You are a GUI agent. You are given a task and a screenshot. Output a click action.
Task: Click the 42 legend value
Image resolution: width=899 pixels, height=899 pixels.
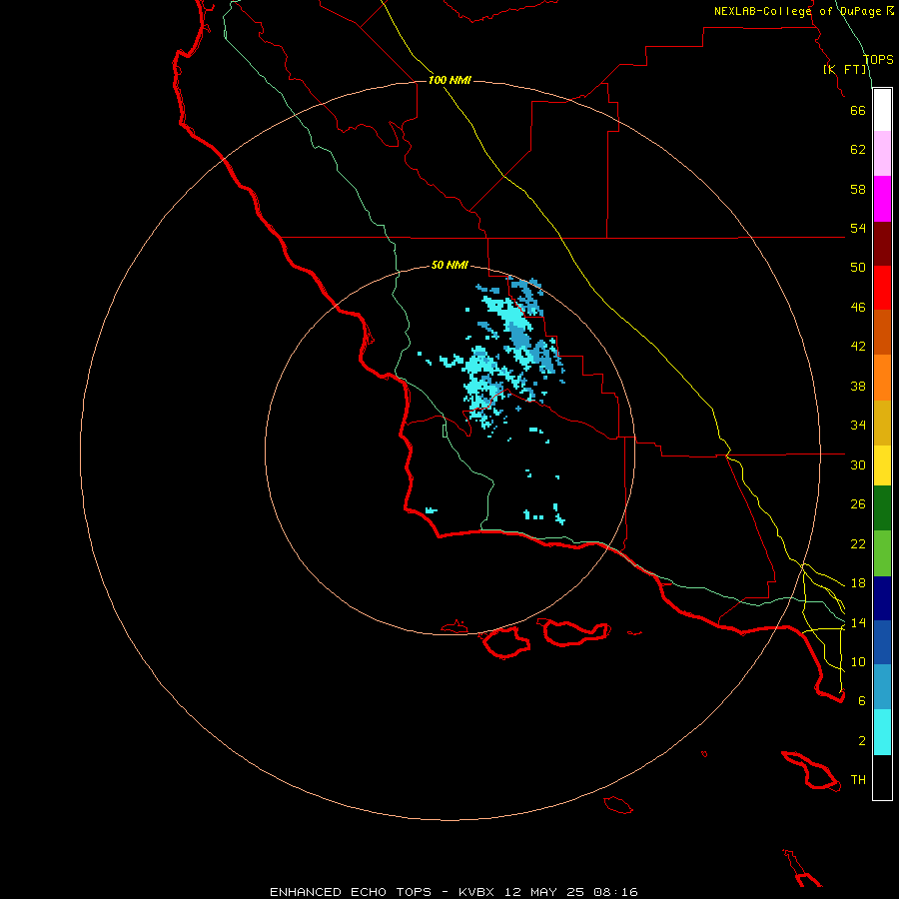tap(858, 346)
